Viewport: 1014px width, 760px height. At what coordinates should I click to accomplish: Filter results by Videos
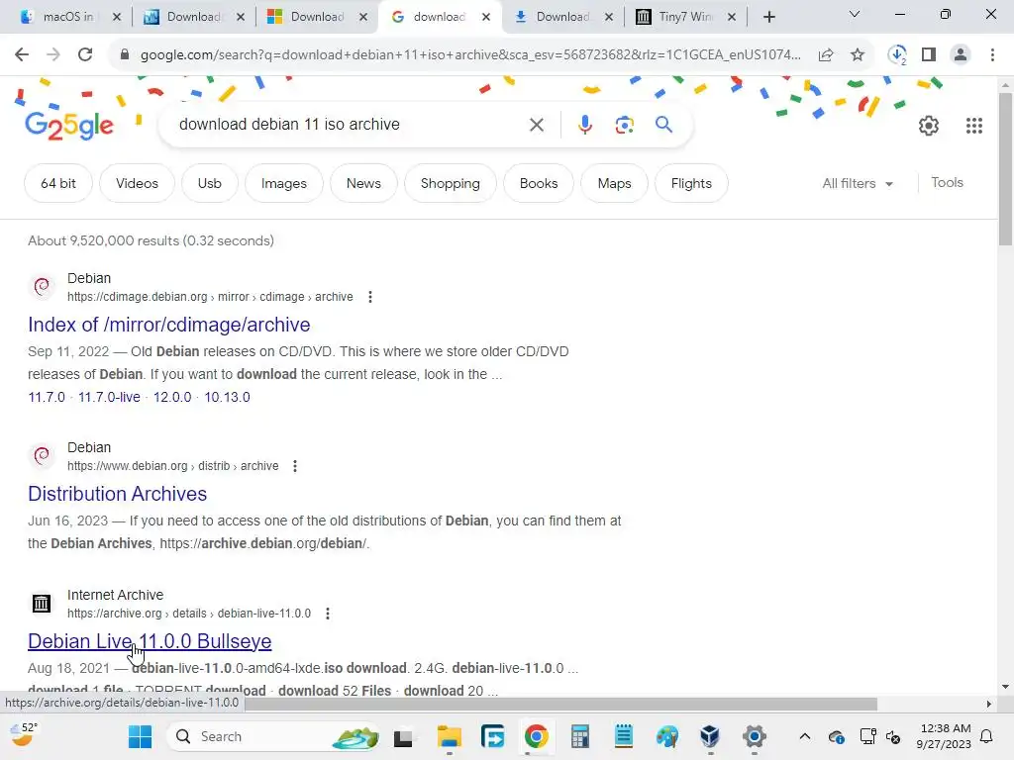point(137,183)
